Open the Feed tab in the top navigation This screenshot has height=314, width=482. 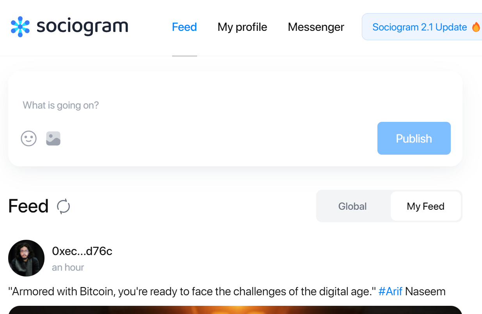[184, 27]
